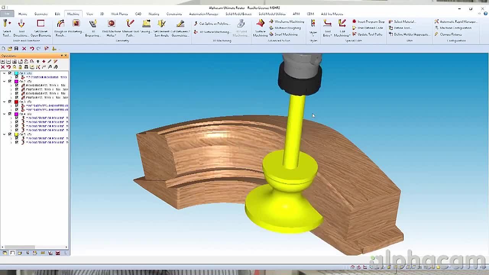Collapse the Op 5 tree node
489x275 pixels.
[4, 134]
